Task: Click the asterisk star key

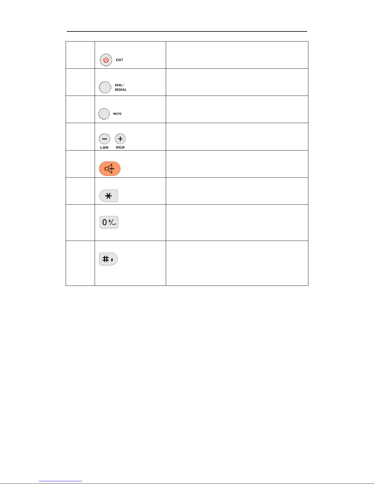Action: [109, 196]
